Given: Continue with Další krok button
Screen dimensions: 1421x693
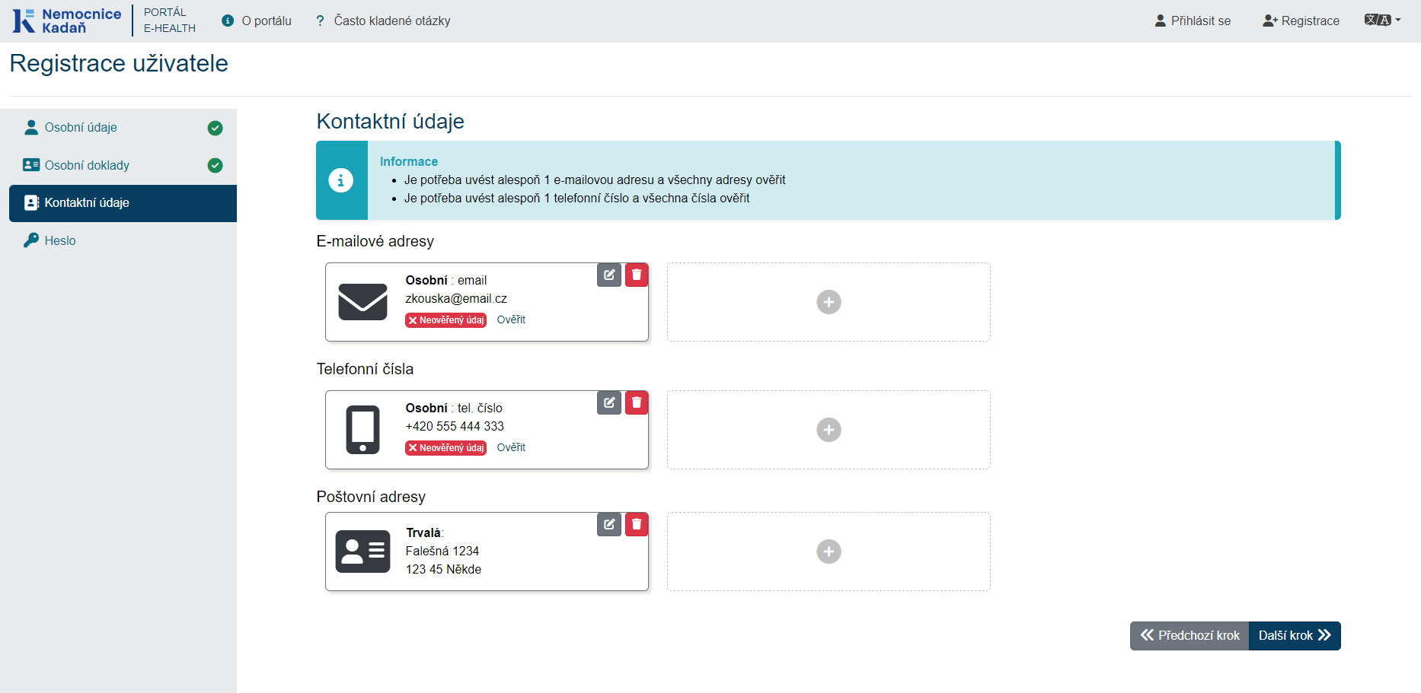Looking at the screenshot, I should click(1295, 636).
